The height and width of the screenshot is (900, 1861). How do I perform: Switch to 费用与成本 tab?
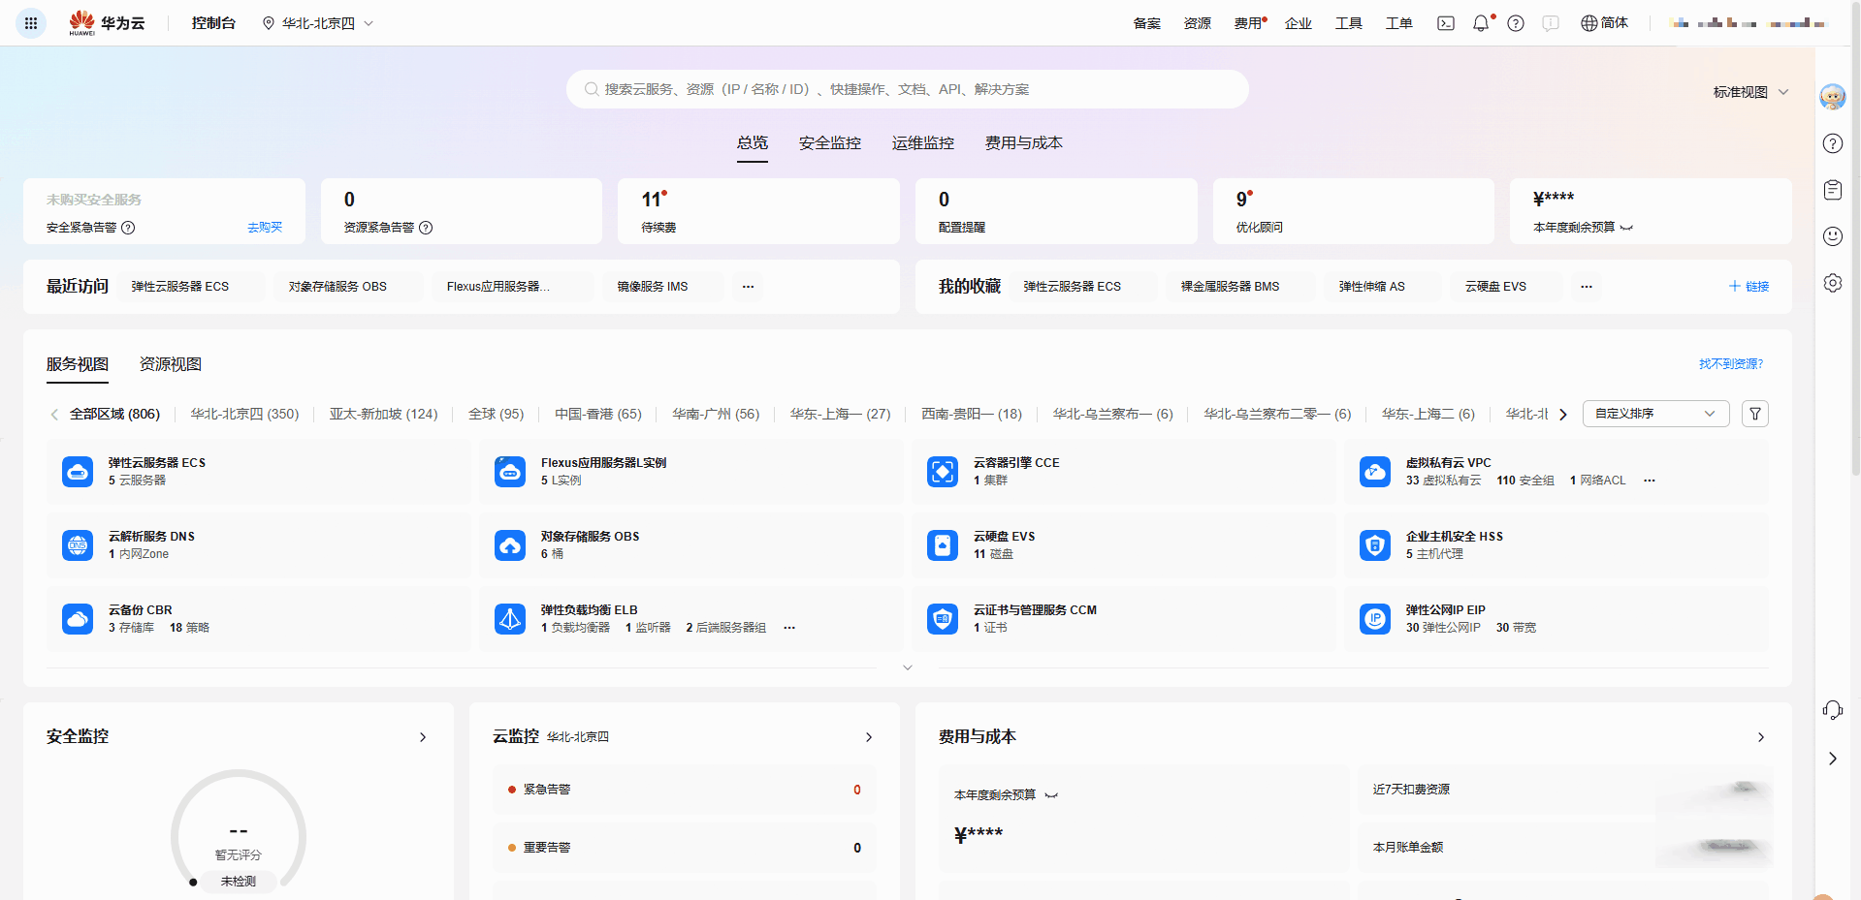[x=1024, y=143]
